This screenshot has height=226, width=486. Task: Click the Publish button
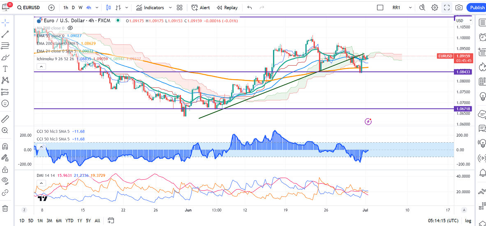[477, 7]
